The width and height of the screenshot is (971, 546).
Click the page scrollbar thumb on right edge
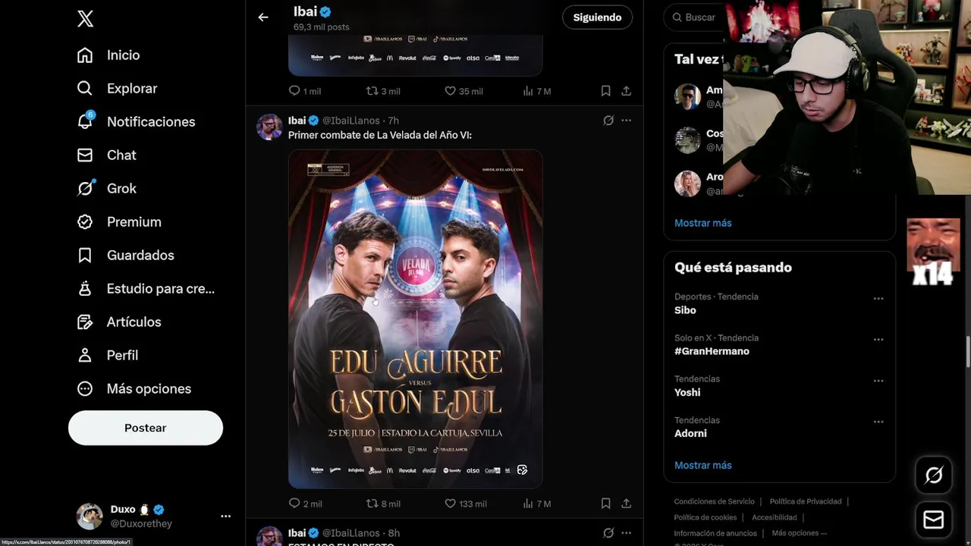(x=967, y=351)
